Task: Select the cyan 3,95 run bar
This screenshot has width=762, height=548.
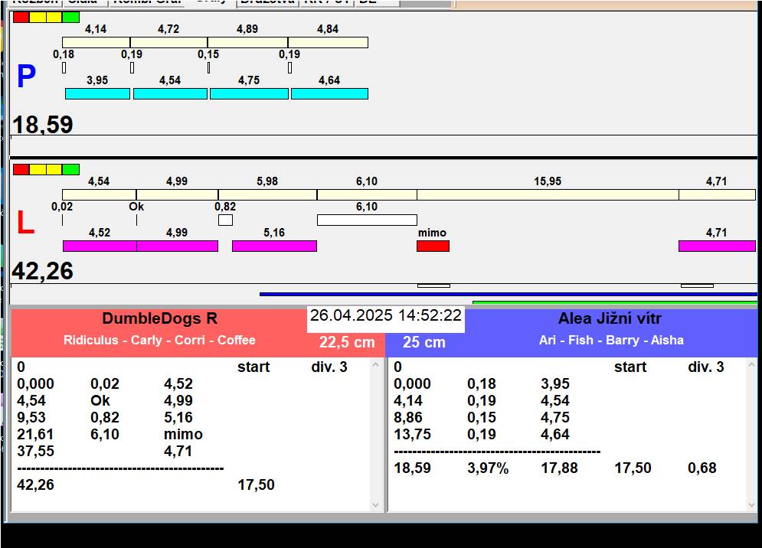Action: click(97, 93)
